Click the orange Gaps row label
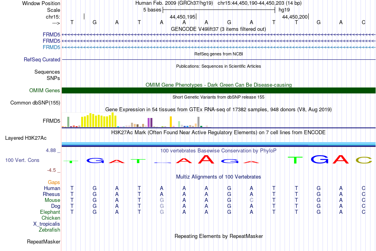376x251 pixels. pyautogui.click(x=54, y=183)
